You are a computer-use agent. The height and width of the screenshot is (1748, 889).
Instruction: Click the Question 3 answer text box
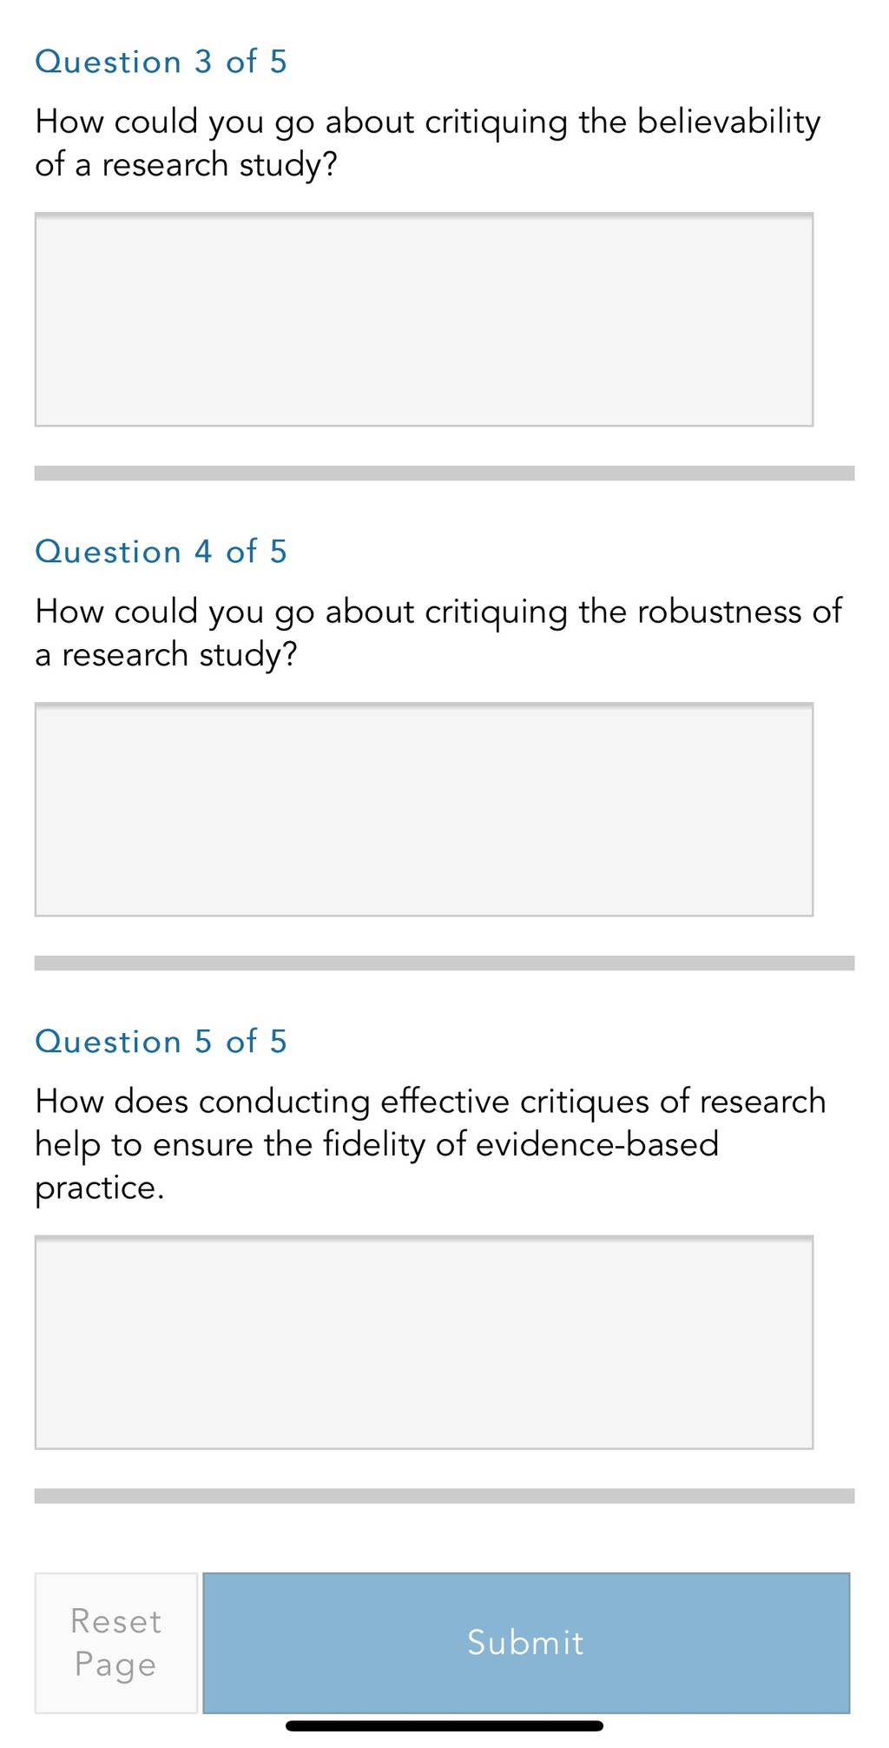(x=424, y=319)
